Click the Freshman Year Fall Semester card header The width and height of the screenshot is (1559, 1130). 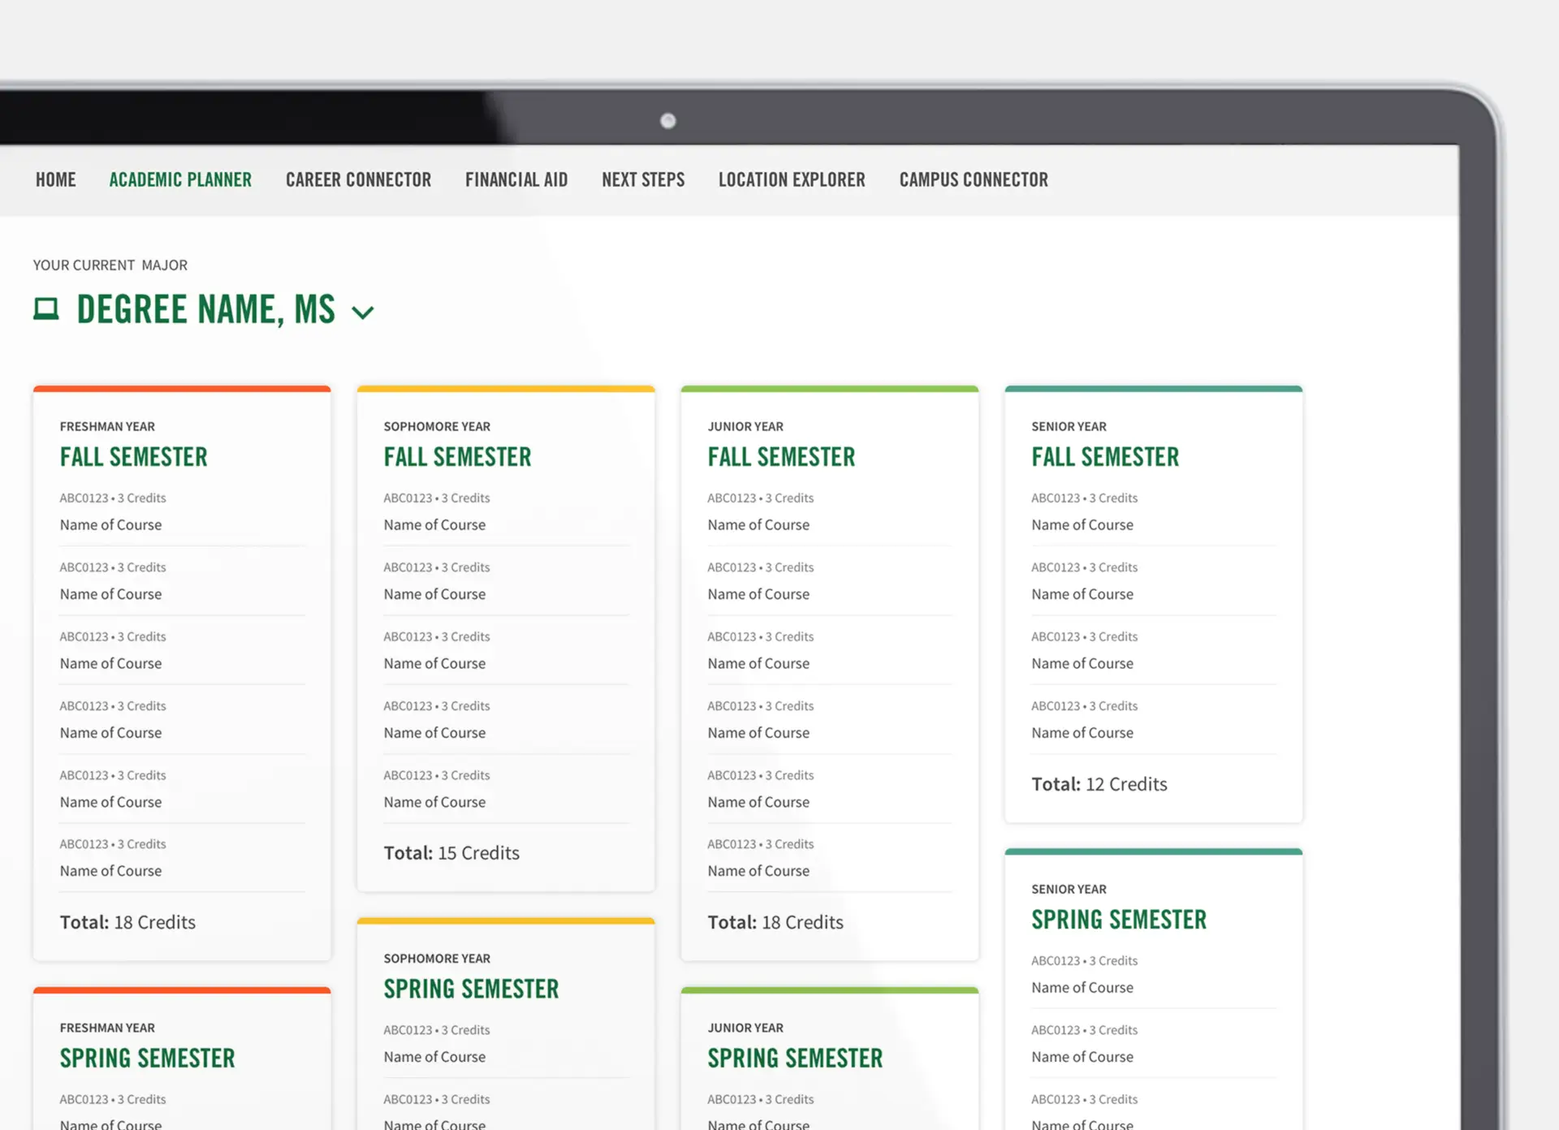tap(133, 456)
